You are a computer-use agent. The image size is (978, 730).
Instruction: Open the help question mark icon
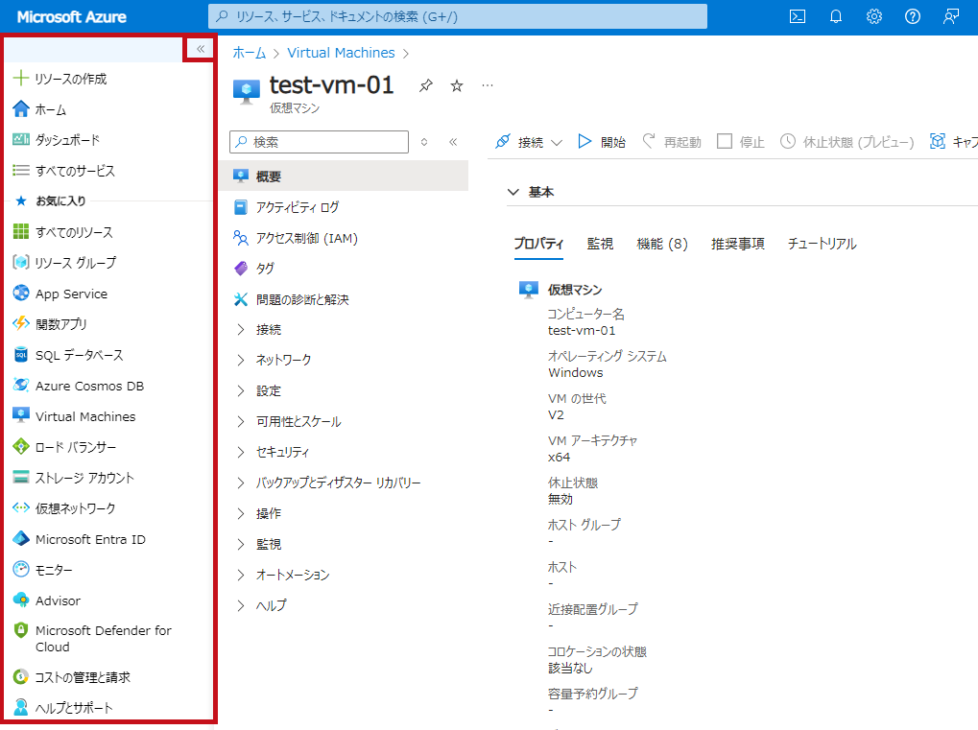click(913, 17)
